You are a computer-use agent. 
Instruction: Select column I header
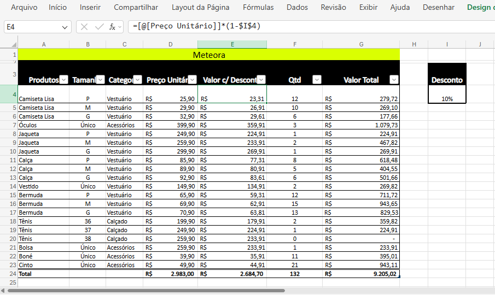tap(447, 44)
